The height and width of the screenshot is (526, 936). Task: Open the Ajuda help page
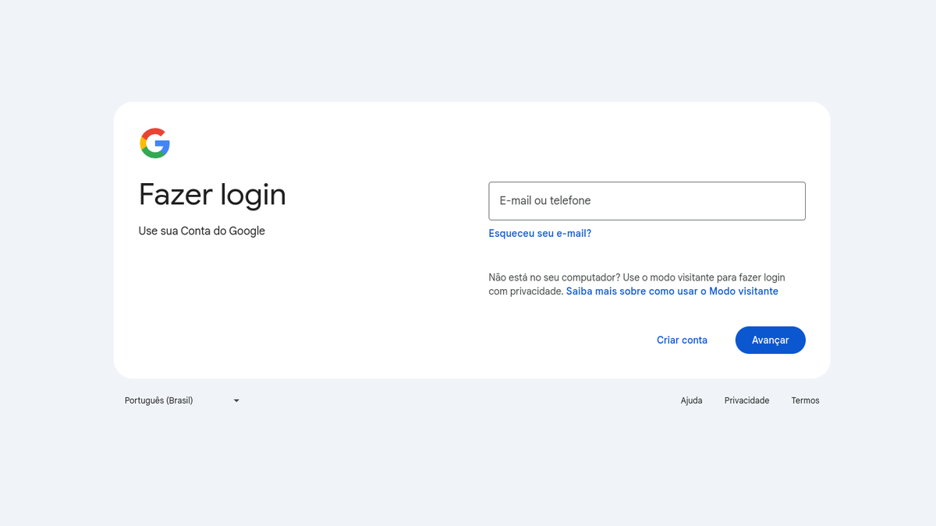[x=691, y=400]
